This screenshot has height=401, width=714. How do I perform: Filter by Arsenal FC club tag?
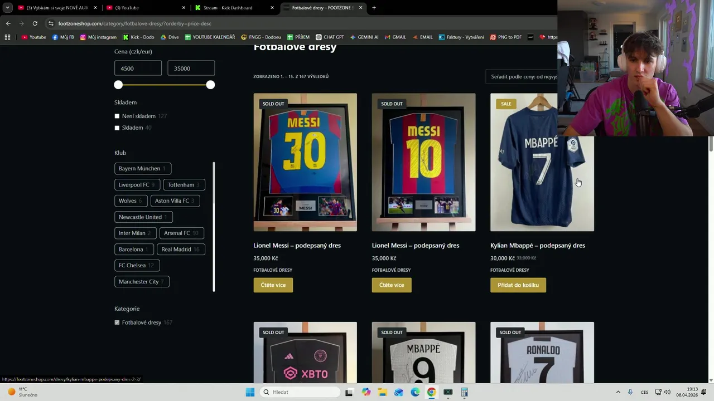click(182, 233)
